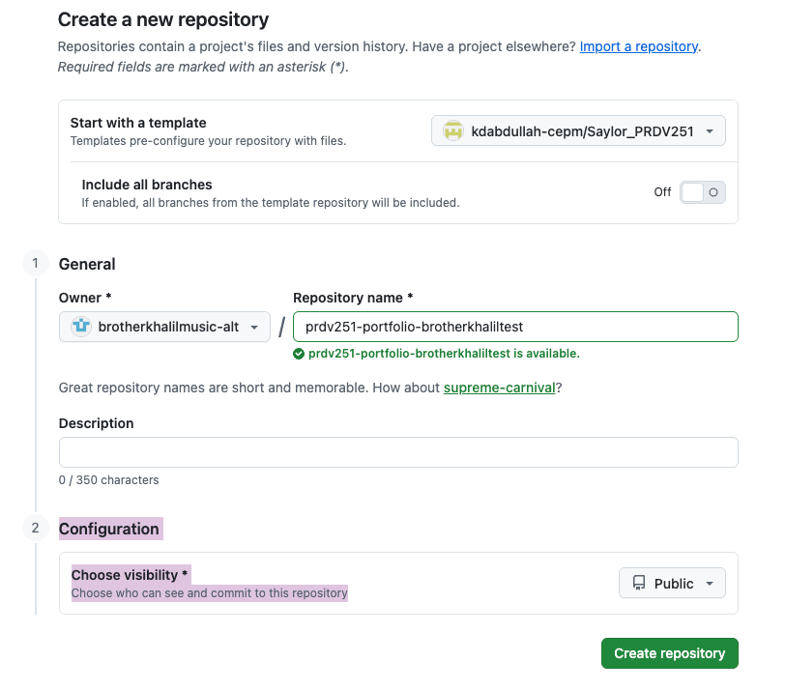This screenshot has width=785, height=690.
Task: Click the Repository name input field
Action: [x=515, y=327]
